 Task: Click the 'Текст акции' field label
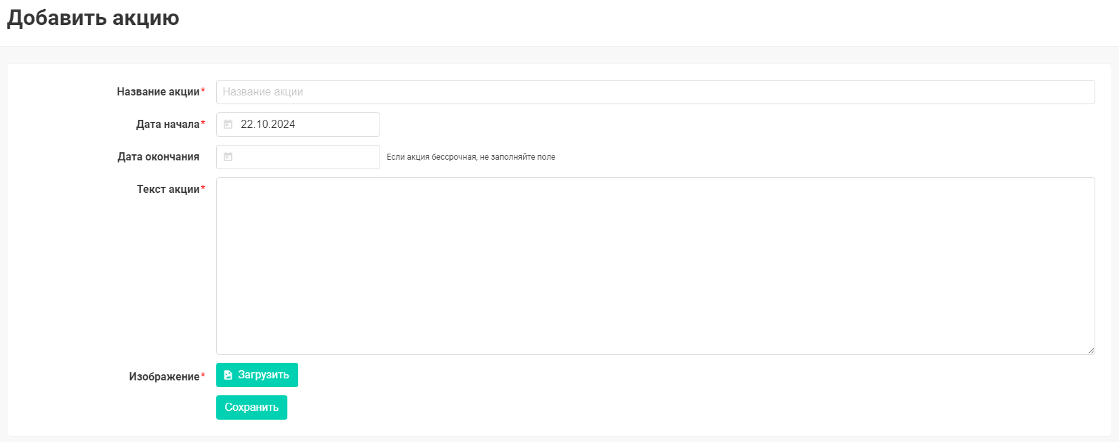click(x=168, y=190)
